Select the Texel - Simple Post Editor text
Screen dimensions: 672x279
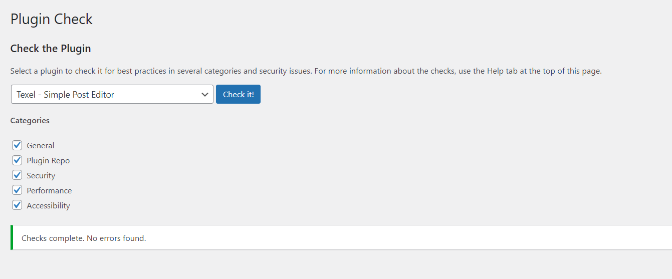pyautogui.click(x=65, y=95)
